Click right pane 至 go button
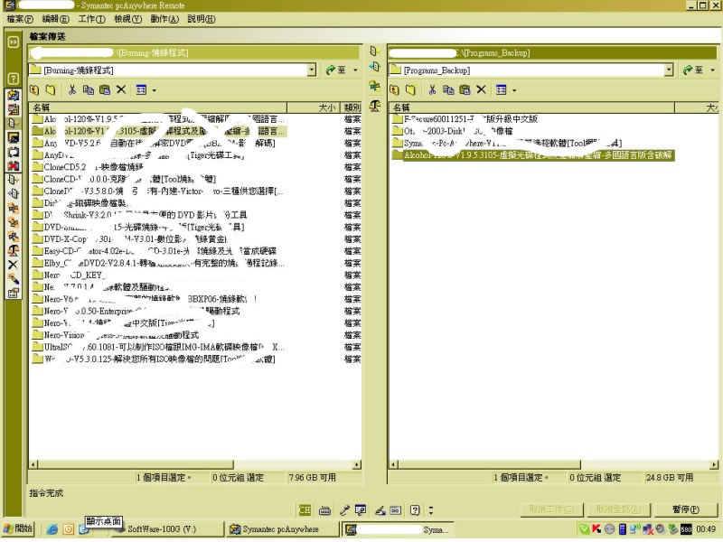Viewport: 723px width, 542px height. point(693,70)
